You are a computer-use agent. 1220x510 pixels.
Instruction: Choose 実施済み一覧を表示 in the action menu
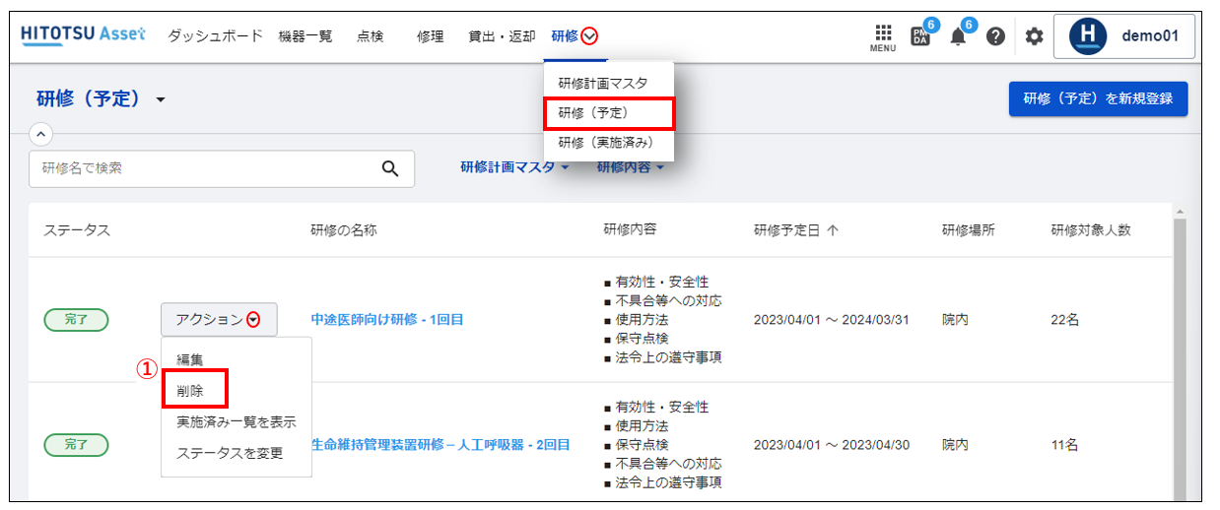click(x=237, y=421)
